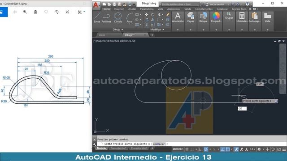
Task: Click the Photos rotate icon
Action: click(57, 12)
